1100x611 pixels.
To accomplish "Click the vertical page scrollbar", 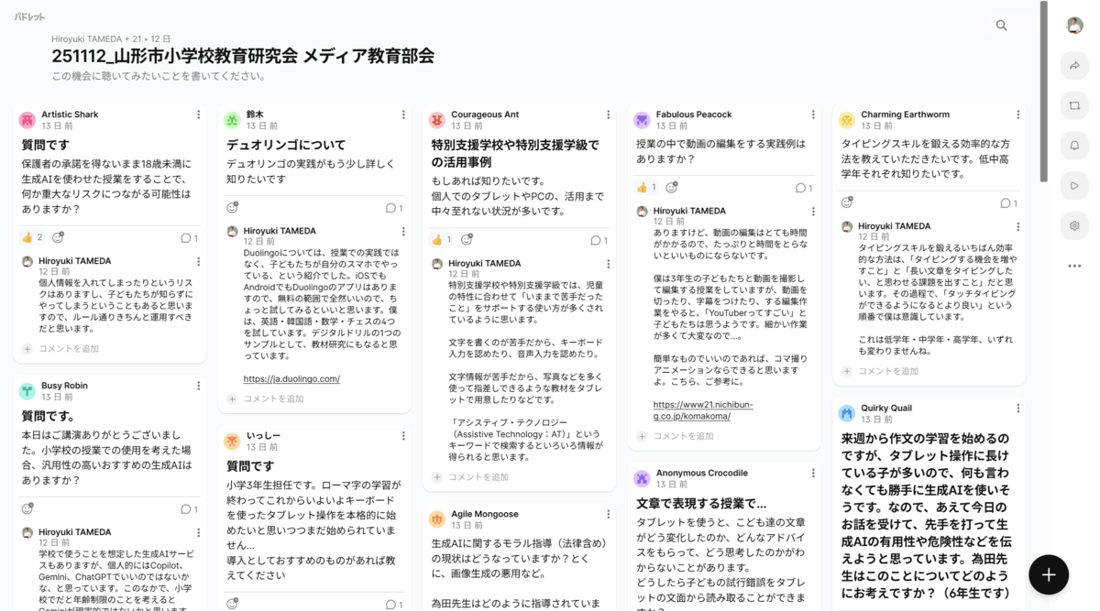I will (1044, 92).
